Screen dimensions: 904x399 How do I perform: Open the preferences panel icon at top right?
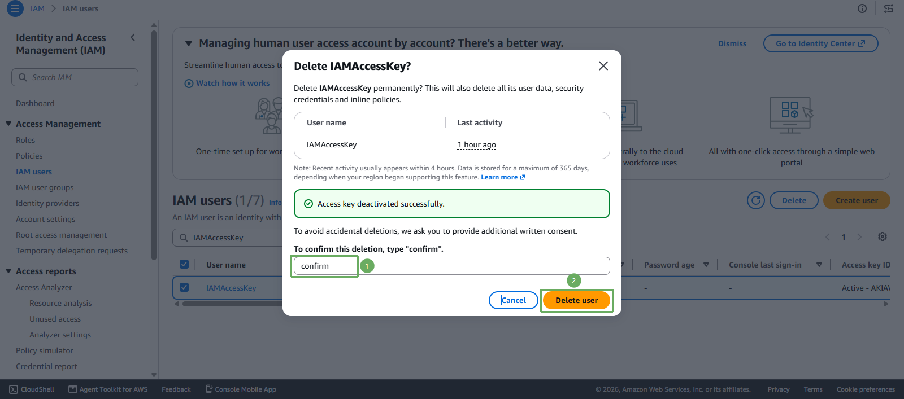(x=889, y=8)
